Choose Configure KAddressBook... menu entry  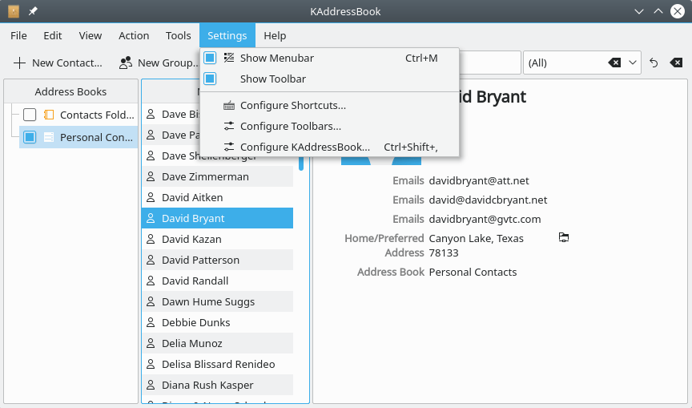tap(330, 147)
